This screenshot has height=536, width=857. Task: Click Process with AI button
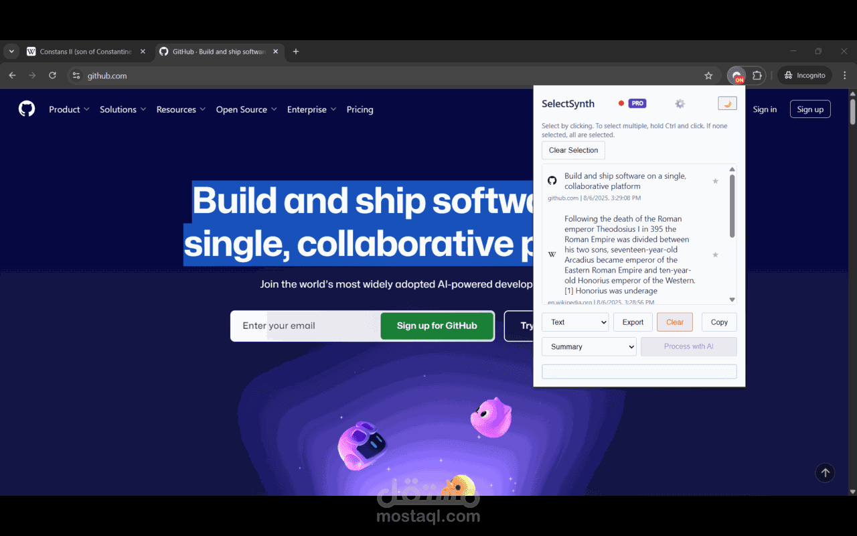coord(688,346)
